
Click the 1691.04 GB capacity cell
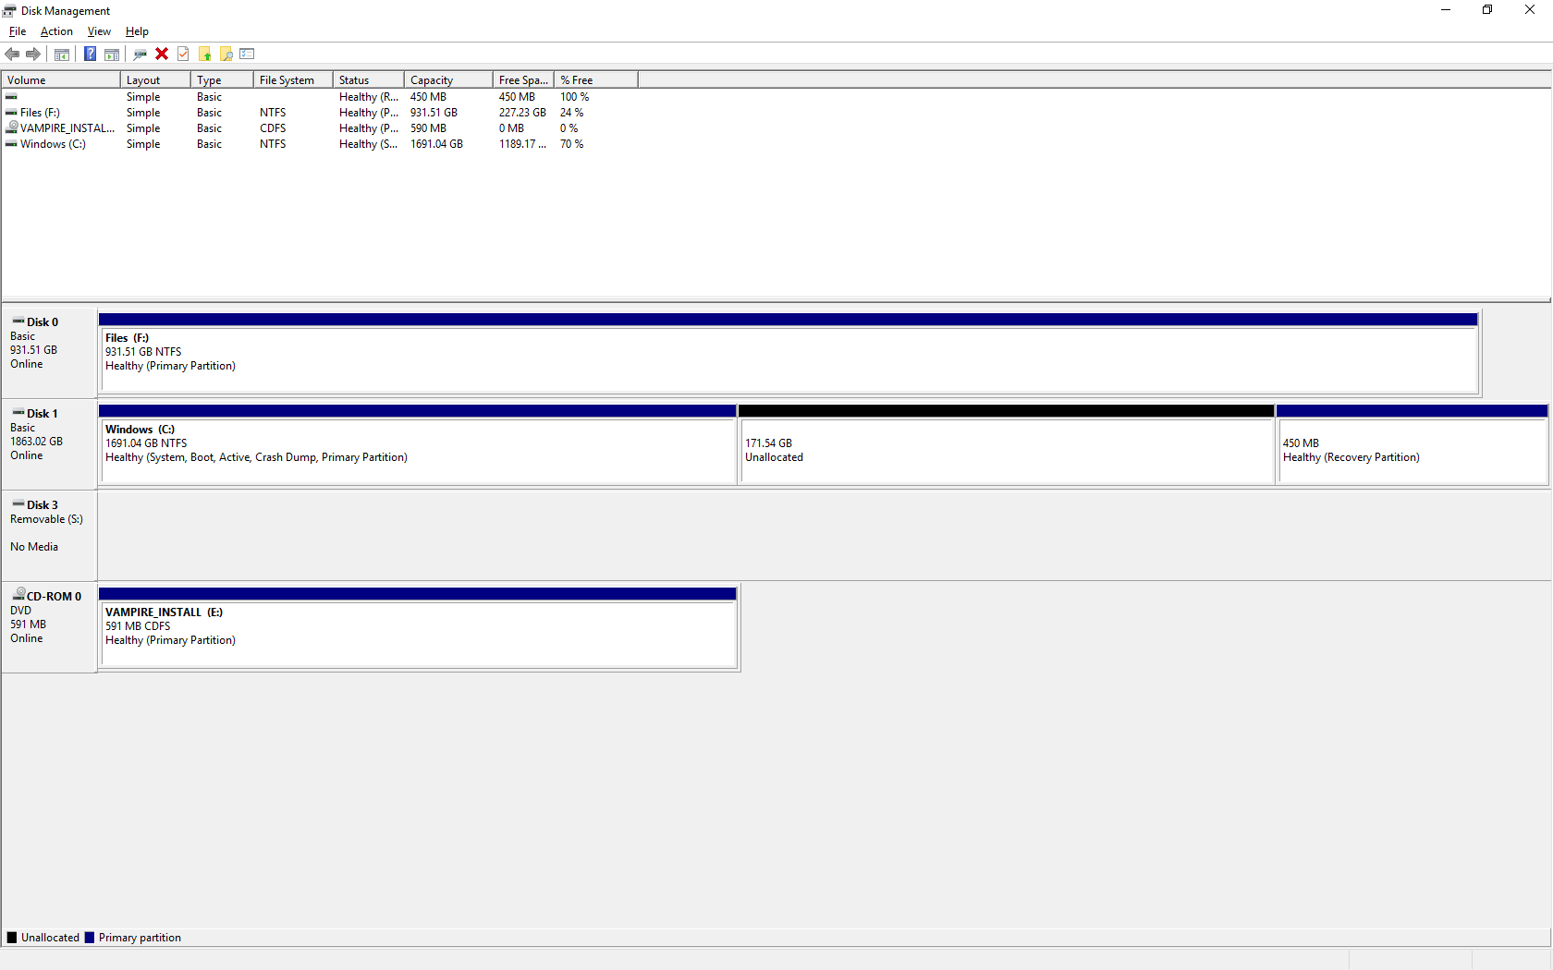436,144
